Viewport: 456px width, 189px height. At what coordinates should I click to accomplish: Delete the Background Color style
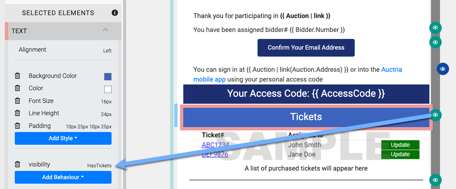click(x=17, y=76)
